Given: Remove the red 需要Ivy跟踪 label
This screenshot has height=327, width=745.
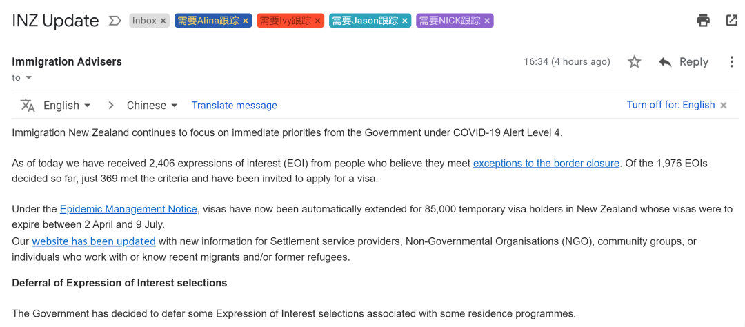Looking at the screenshot, I should point(318,21).
